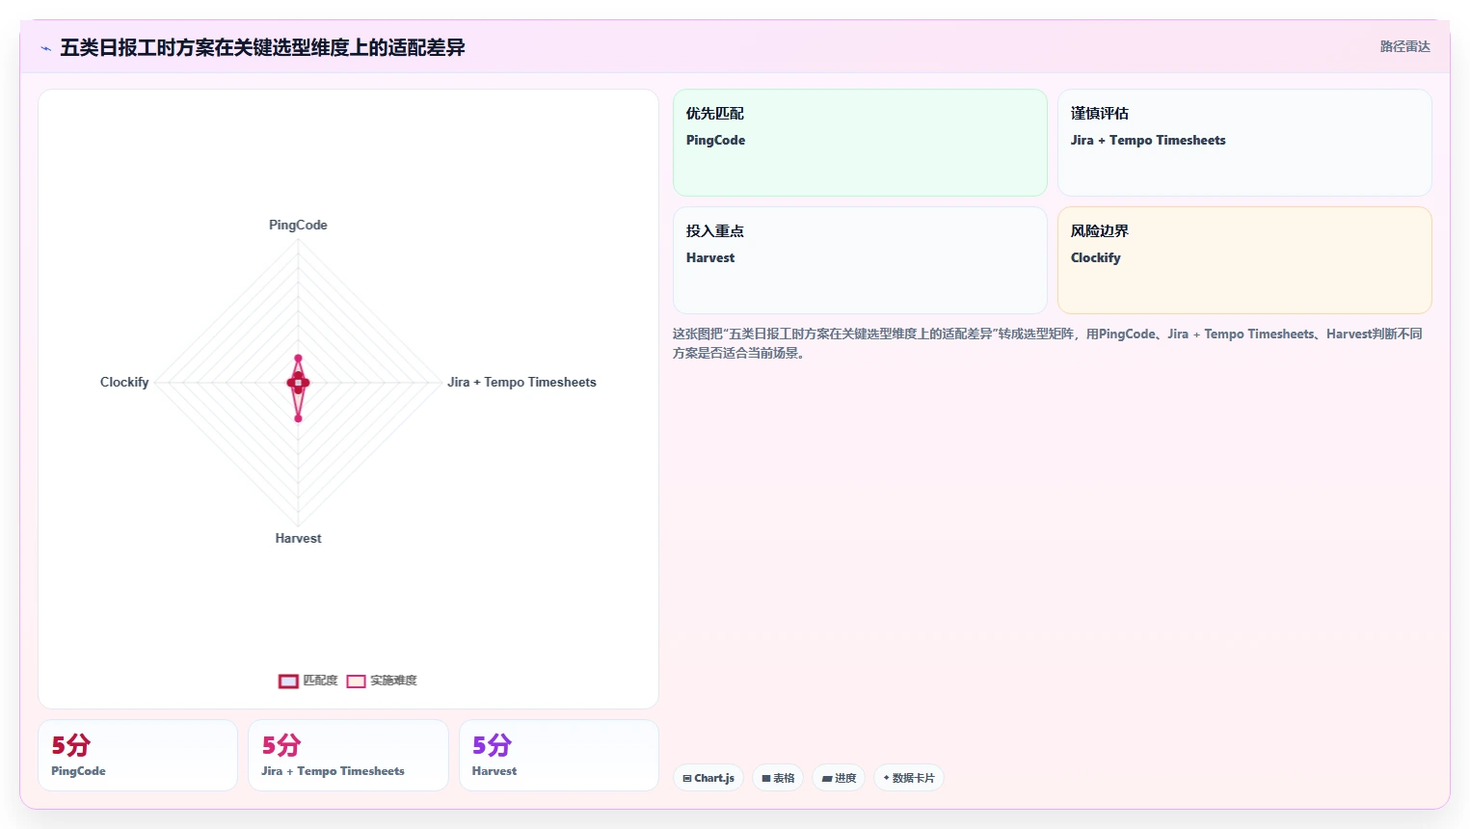Click the Clockify radar axis label
This screenshot has width=1470, height=829.
tap(124, 382)
